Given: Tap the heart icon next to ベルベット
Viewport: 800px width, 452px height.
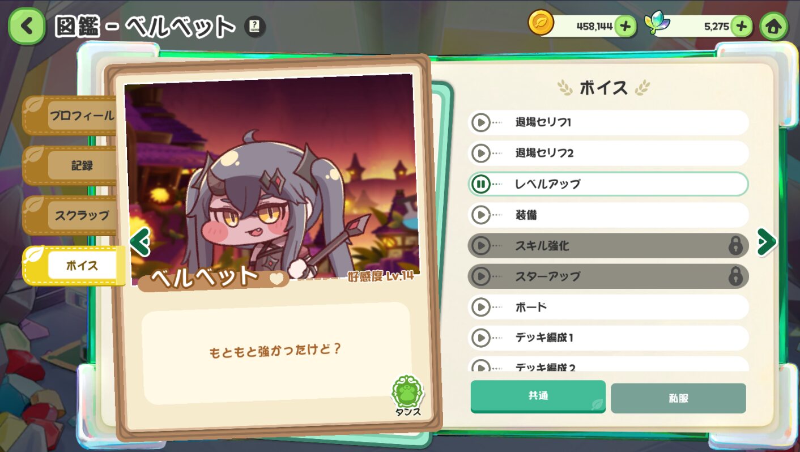Looking at the screenshot, I should (276, 278).
